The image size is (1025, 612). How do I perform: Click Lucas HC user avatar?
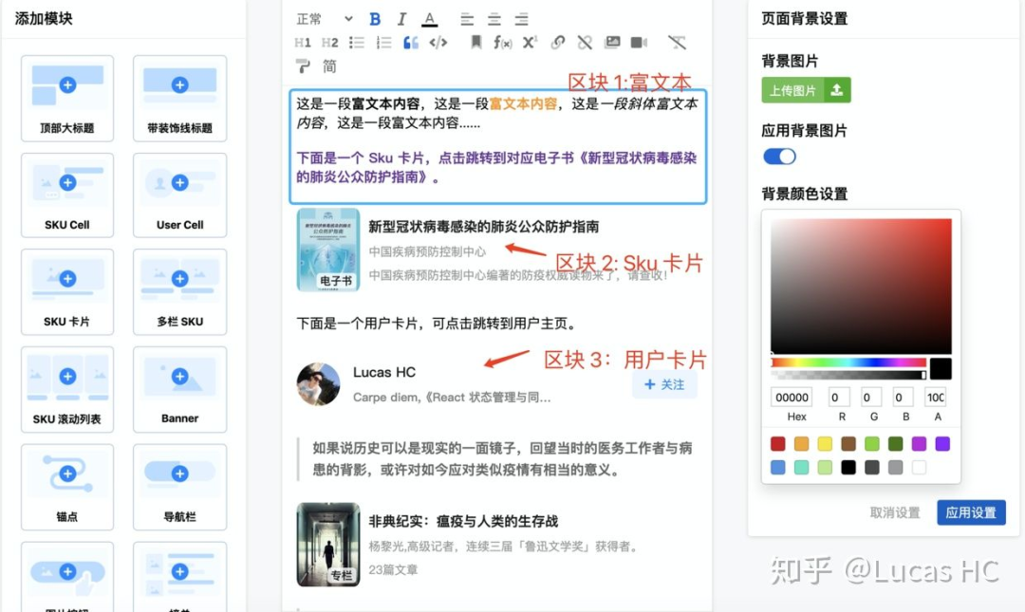click(318, 384)
